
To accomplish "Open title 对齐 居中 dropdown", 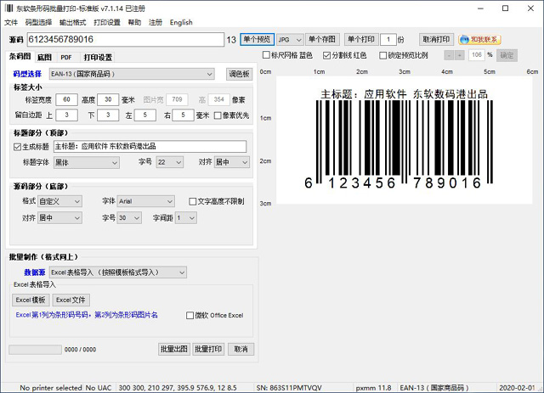I will click(x=232, y=162).
